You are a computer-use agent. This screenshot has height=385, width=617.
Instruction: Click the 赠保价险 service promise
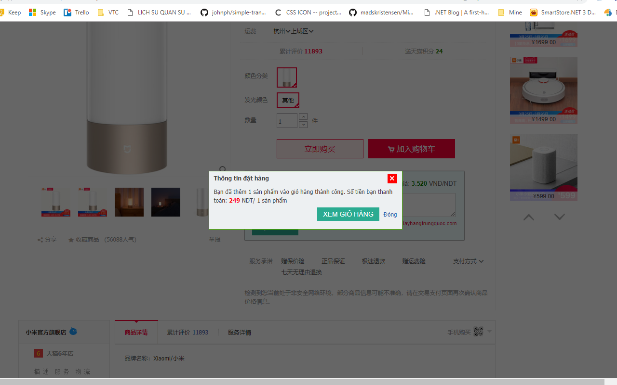[x=293, y=261]
